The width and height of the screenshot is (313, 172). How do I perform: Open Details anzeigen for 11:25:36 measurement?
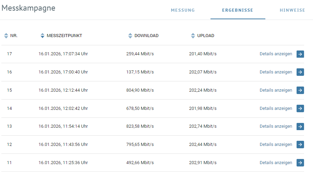coord(276,163)
